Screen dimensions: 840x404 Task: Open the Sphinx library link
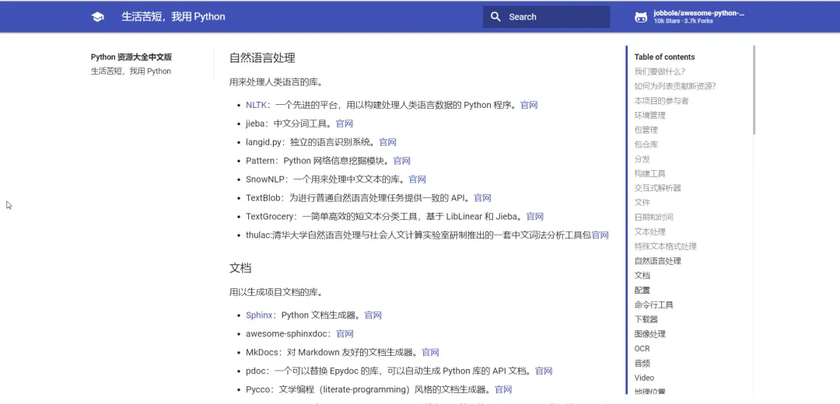coord(261,315)
